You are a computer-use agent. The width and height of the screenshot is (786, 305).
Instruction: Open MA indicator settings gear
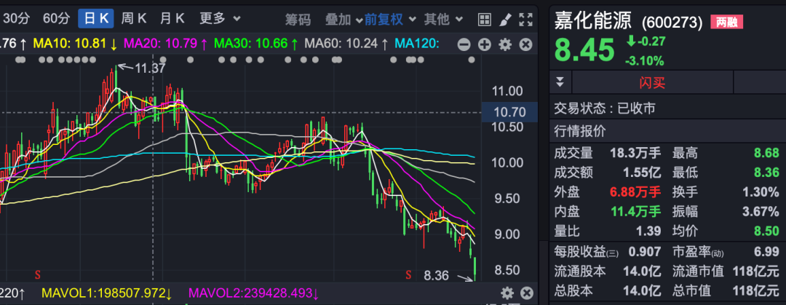coord(505,44)
